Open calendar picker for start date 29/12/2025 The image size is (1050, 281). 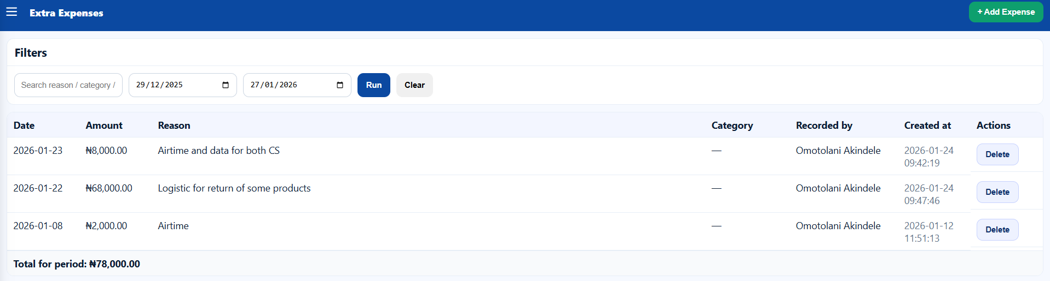click(x=226, y=85)
